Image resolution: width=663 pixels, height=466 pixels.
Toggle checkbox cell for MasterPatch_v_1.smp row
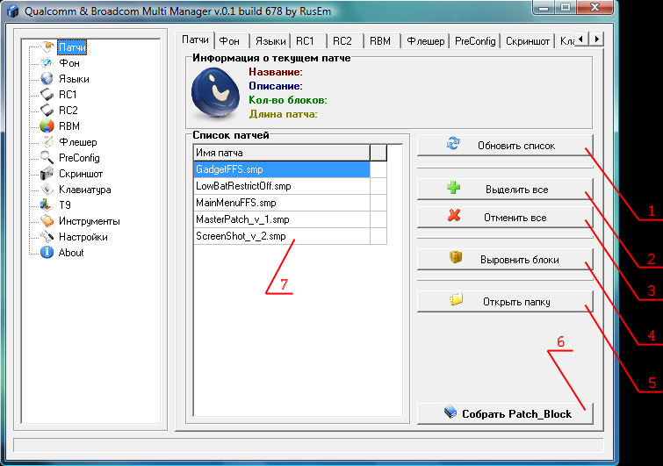(x=378, y=219)
